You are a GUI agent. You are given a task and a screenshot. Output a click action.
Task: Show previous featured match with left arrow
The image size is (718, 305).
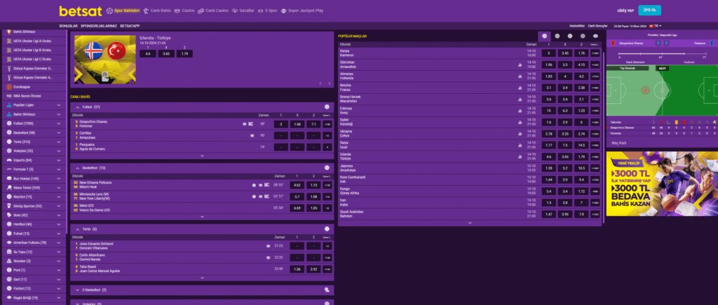pyautogui.click(x=321, y=83)
